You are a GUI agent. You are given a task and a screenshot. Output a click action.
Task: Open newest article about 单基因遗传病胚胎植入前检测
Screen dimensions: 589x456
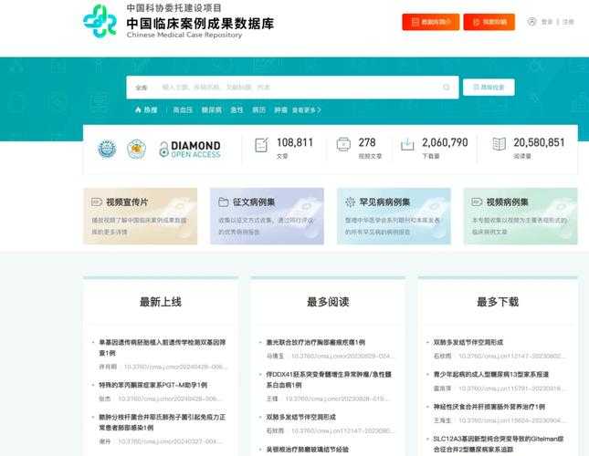163,347
